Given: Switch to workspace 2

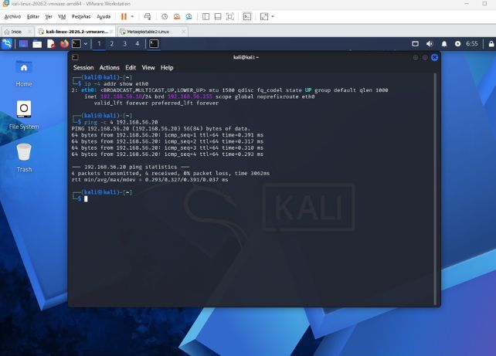Looking at the screenshot, I should point(112,43).
